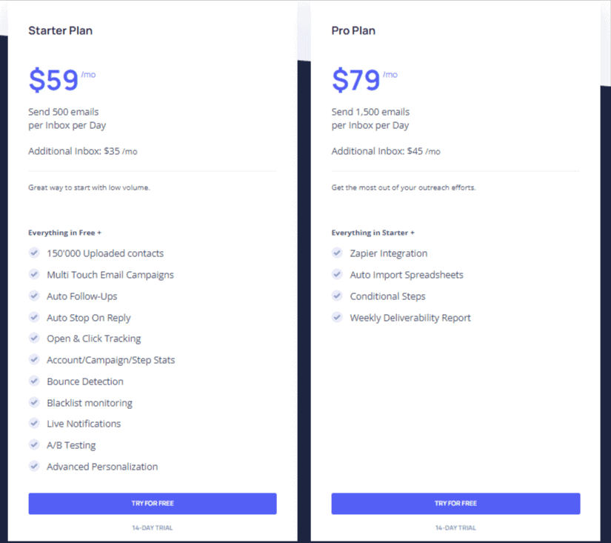This screenshot has height=543, width=611.
Task: Click check icon beside Zapier Integration
Action: 337,253
